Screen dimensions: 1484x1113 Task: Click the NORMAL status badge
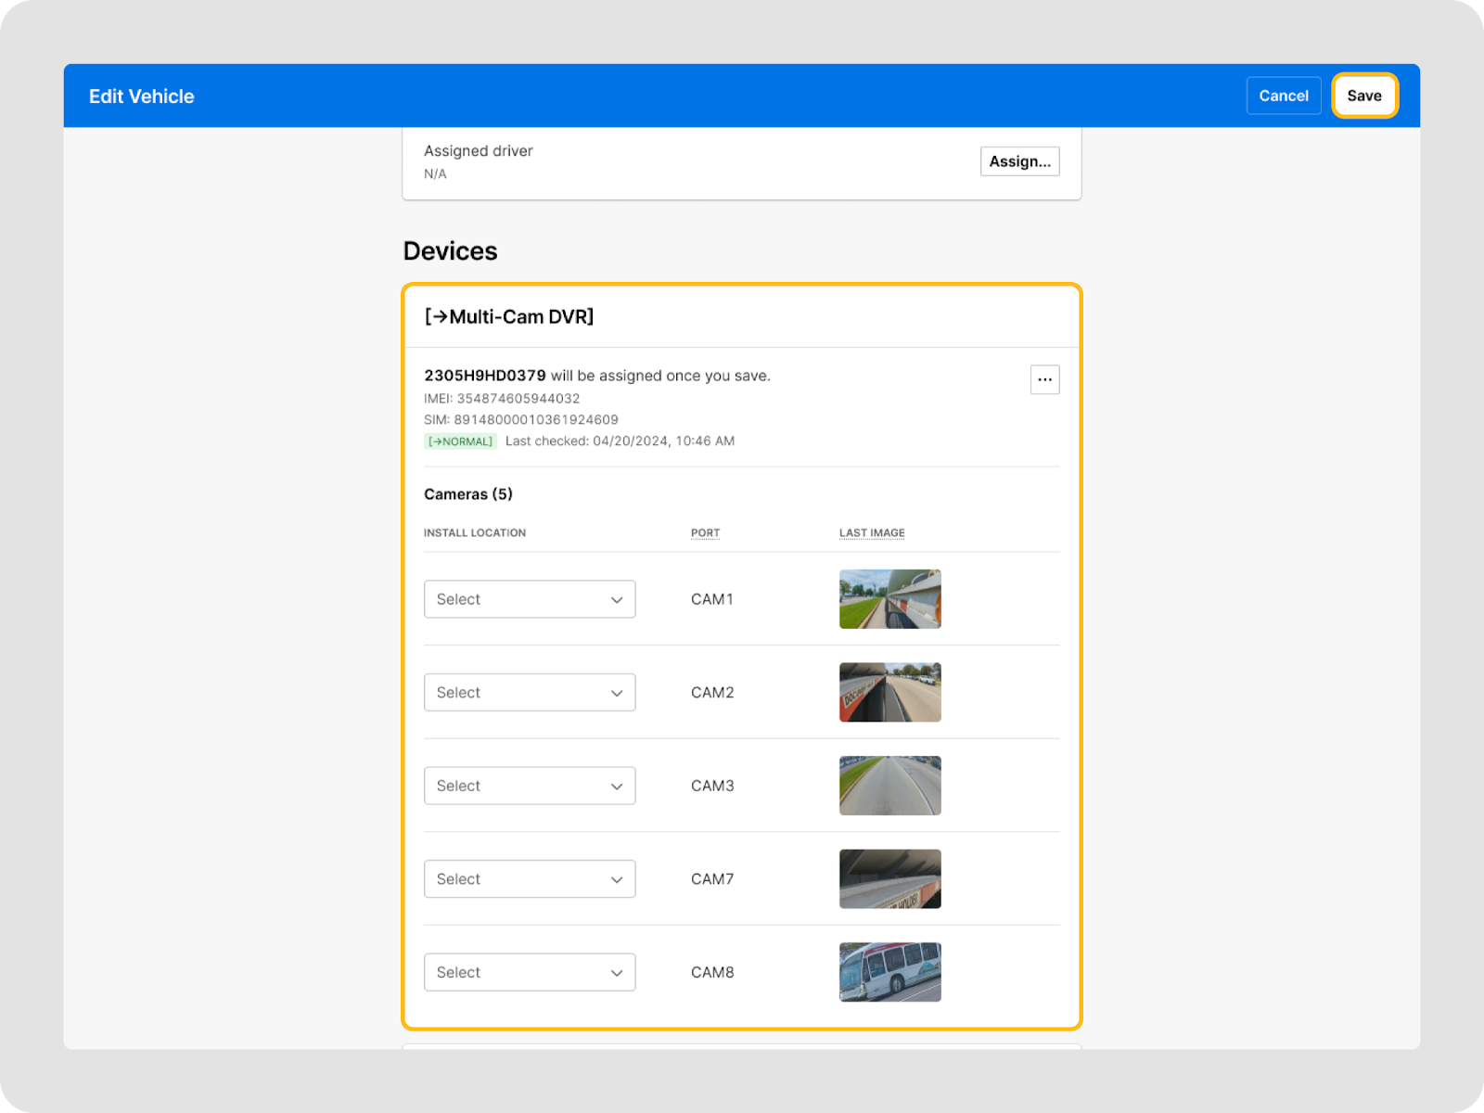460,441
